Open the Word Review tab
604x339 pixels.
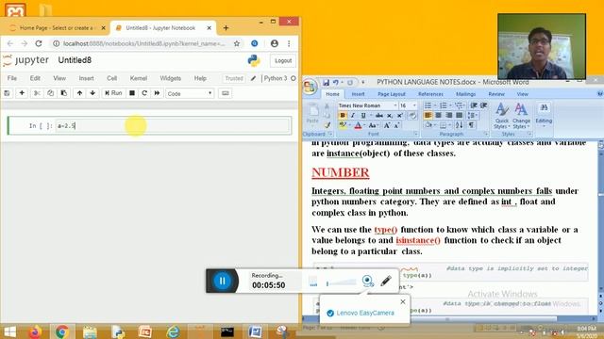(496, 94)
